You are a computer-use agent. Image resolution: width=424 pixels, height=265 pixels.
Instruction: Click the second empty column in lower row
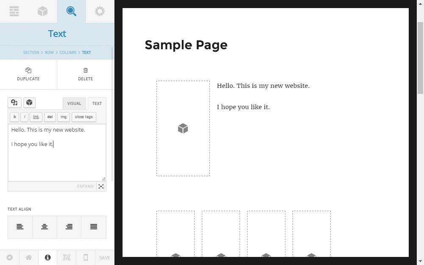click(x=221, y=234)
